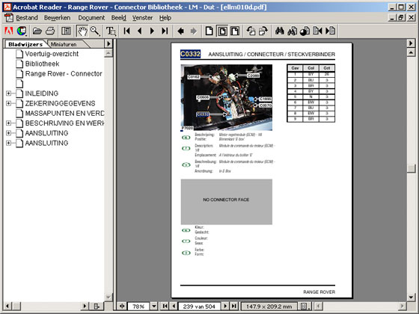
Task: Open the Bestand menu
Action: [27, 18]
